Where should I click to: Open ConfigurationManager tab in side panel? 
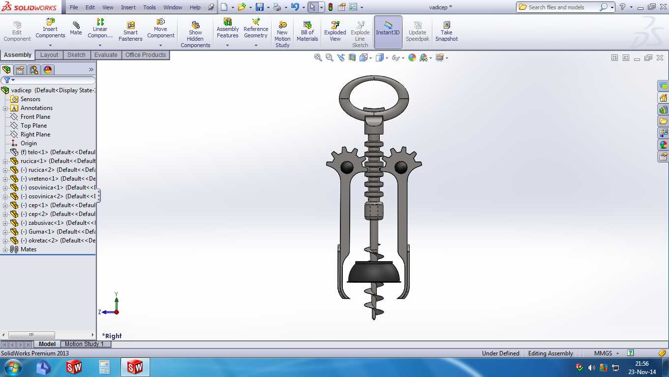33,70
